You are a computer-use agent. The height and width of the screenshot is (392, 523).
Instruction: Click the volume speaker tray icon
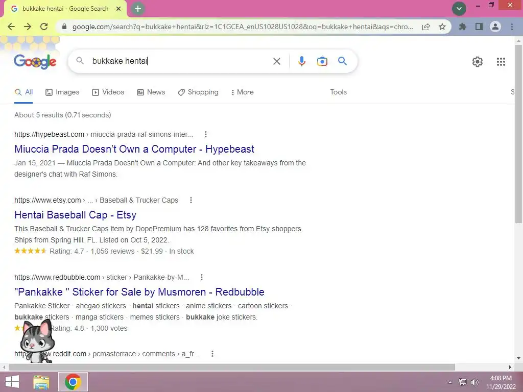(x=475, y=382)
